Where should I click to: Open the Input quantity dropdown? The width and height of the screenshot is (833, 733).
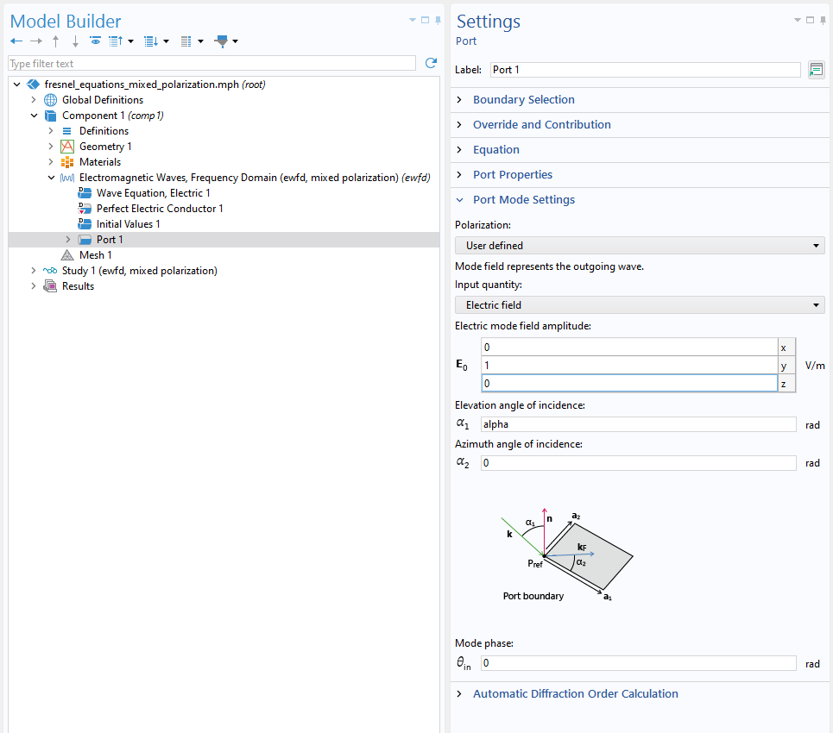pos(639,304)
